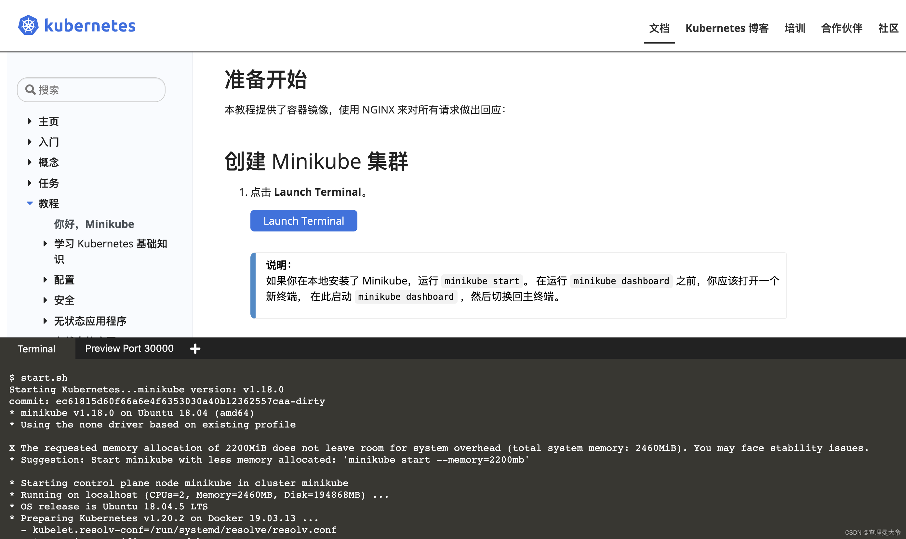Click the 'Suggestion: Start minikube' terminal line
Image resolution: width=906 pixels, height=539 pixels.
click(x=269, y=459)
